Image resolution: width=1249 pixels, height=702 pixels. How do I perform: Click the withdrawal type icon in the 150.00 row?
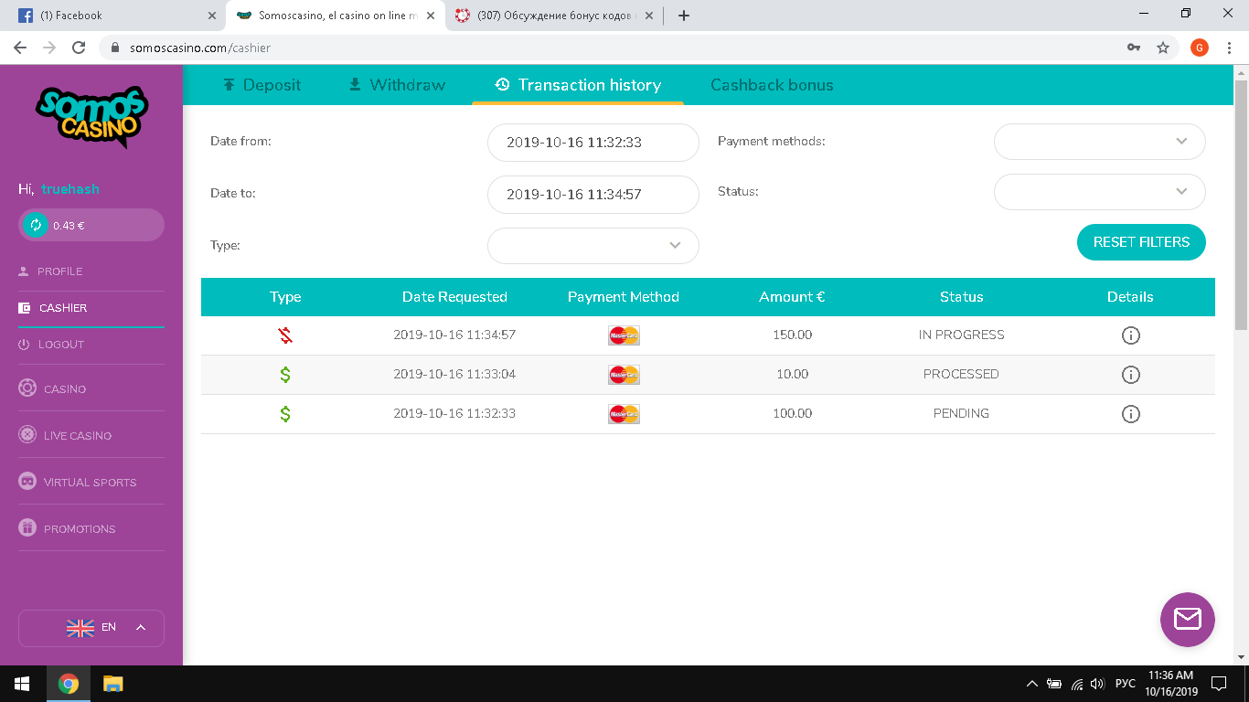pos(285,335)
